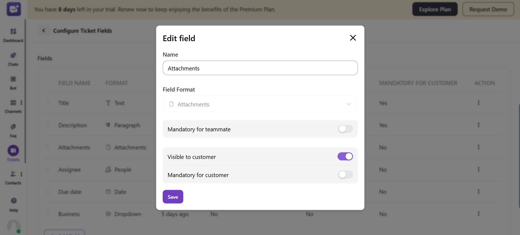The height and width of the screenshot is (235, 520).
Task: Open action menu for Assignee row
Action: click(x=478, y=169)
